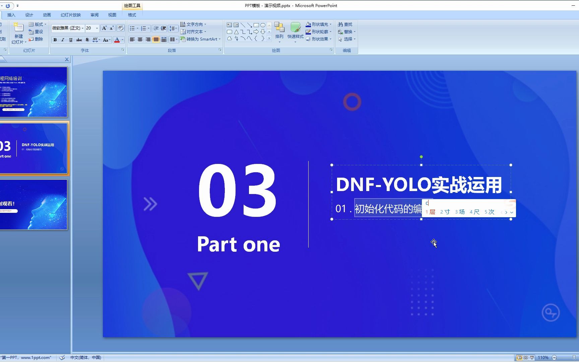Select the left brace shape
This screenshot has width=579, height=362.
pyautogui.click(x=256, y=39)
